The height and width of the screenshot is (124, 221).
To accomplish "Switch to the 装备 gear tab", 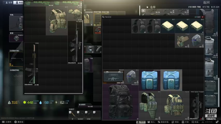I will [x=19, y=2].
